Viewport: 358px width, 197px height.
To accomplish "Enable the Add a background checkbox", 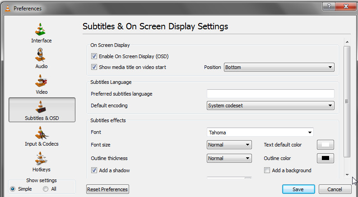I will (x=267, y=170).
